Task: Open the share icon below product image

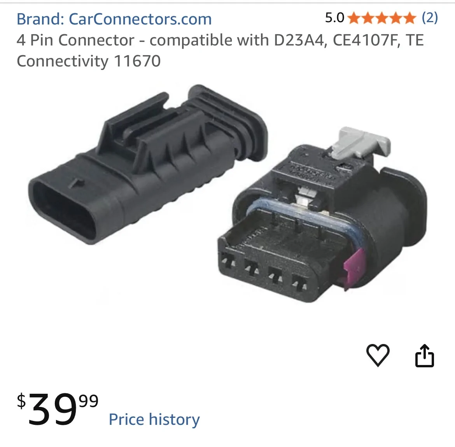Action: (x=425, y=356)
